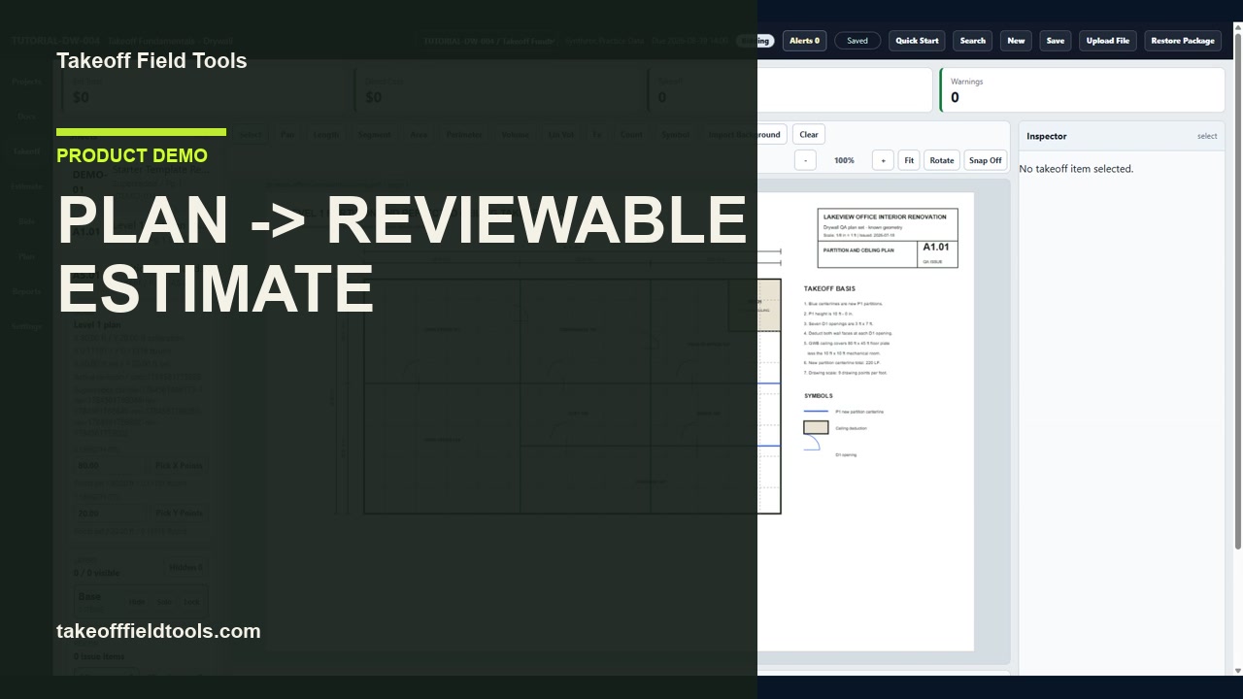Click the A1.01 sheet number on plan
1243x699 pixels.
pos(936,248)
